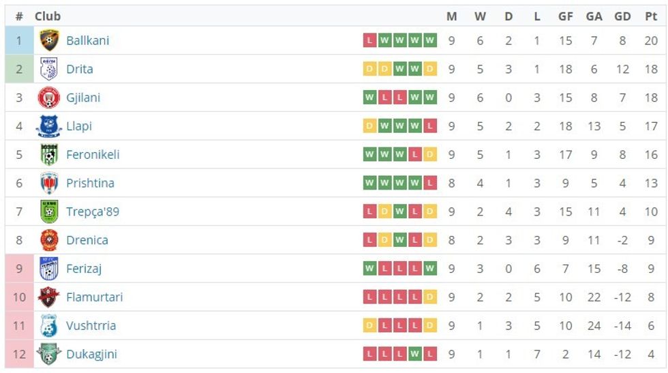Click the Drenica orange crest

click(49, 240)
